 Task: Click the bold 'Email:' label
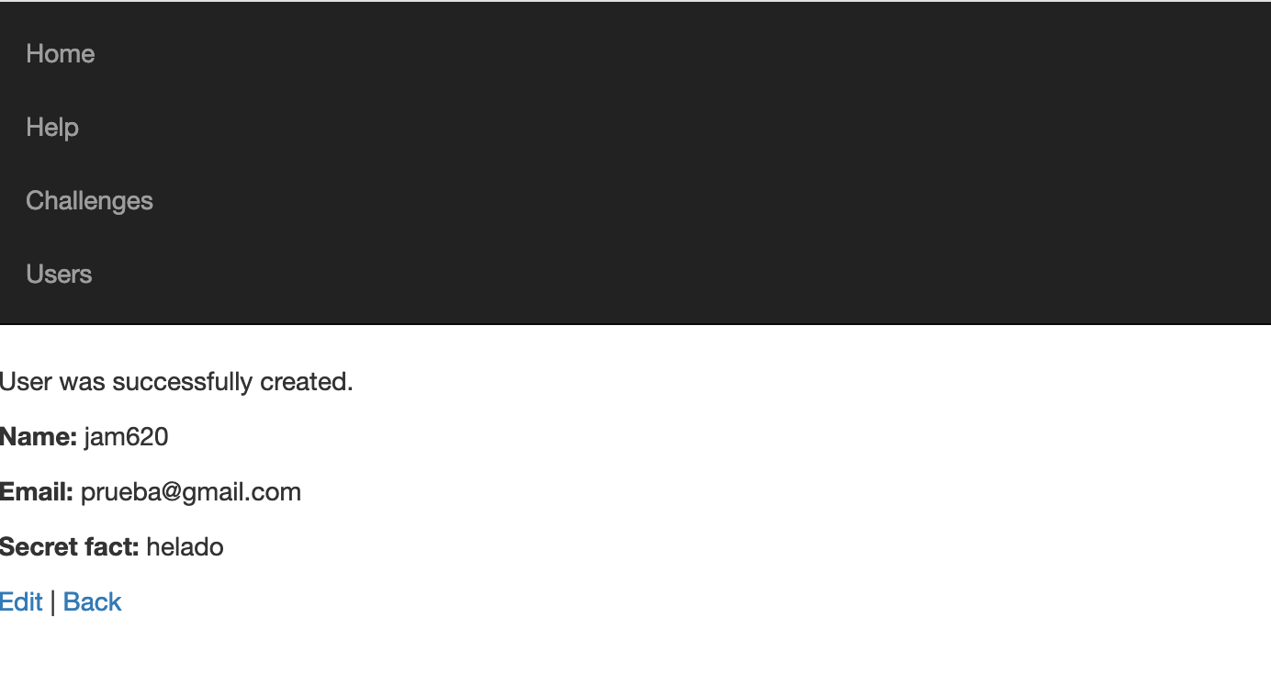(37, 491)
